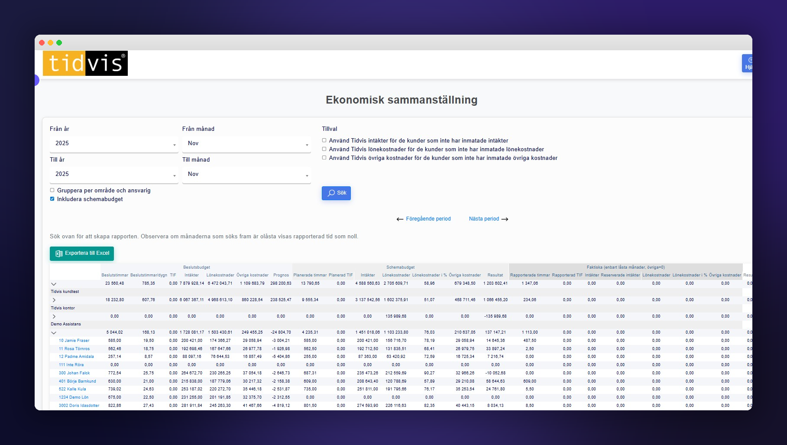This screenshot has height=445, width=787.
Task: Open customer 522 Kalle Kula
Action: [x=72, y=389]
